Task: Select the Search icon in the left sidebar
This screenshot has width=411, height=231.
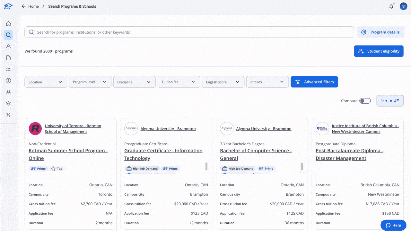Action: click(8, 35)
